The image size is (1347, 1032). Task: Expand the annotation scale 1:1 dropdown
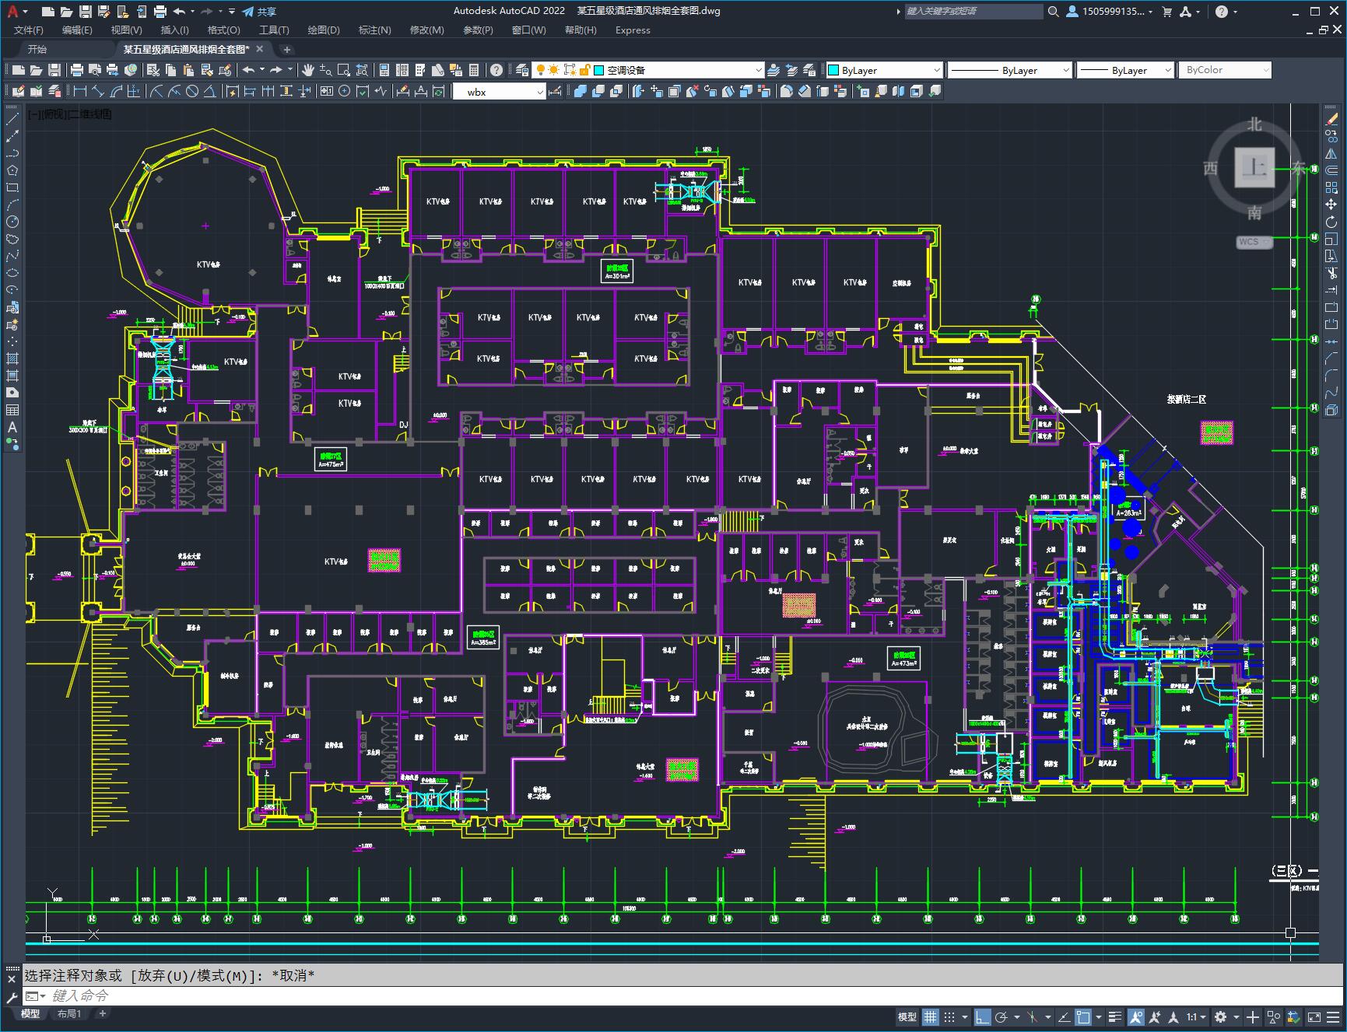point(1203,1016)
